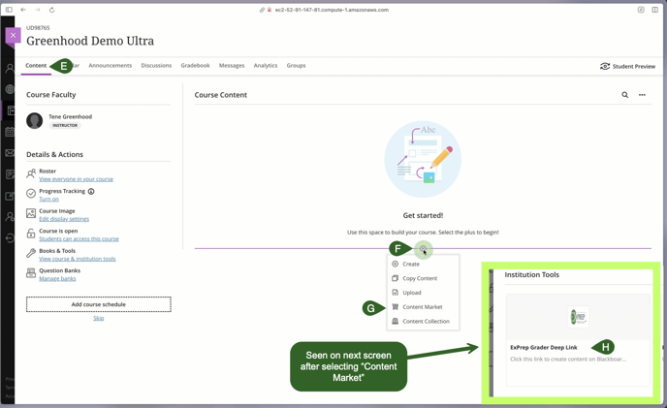Open Students can access this course link
Image resolution: width=667 pixels, height=408 pixels.
79,238
